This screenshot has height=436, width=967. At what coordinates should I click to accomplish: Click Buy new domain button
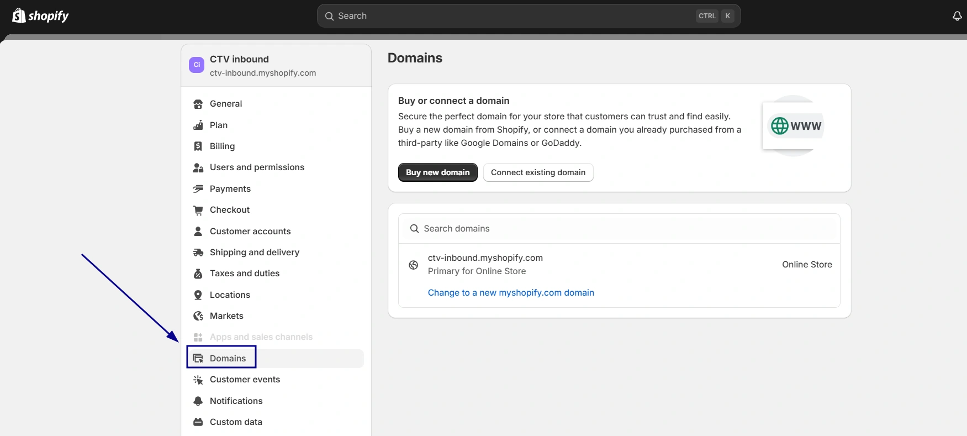[438, 172]
